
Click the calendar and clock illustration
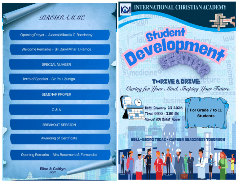132,107
